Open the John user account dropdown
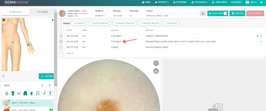Screen dimensions: 266x111 coord(251,2)
